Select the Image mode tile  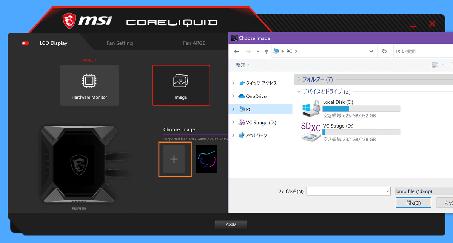181,85
